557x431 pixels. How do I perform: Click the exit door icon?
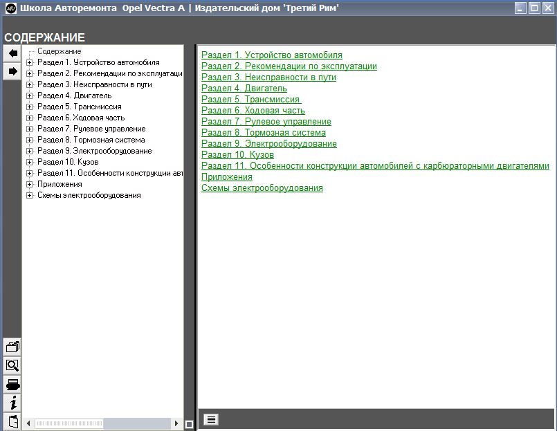point(12,421)
